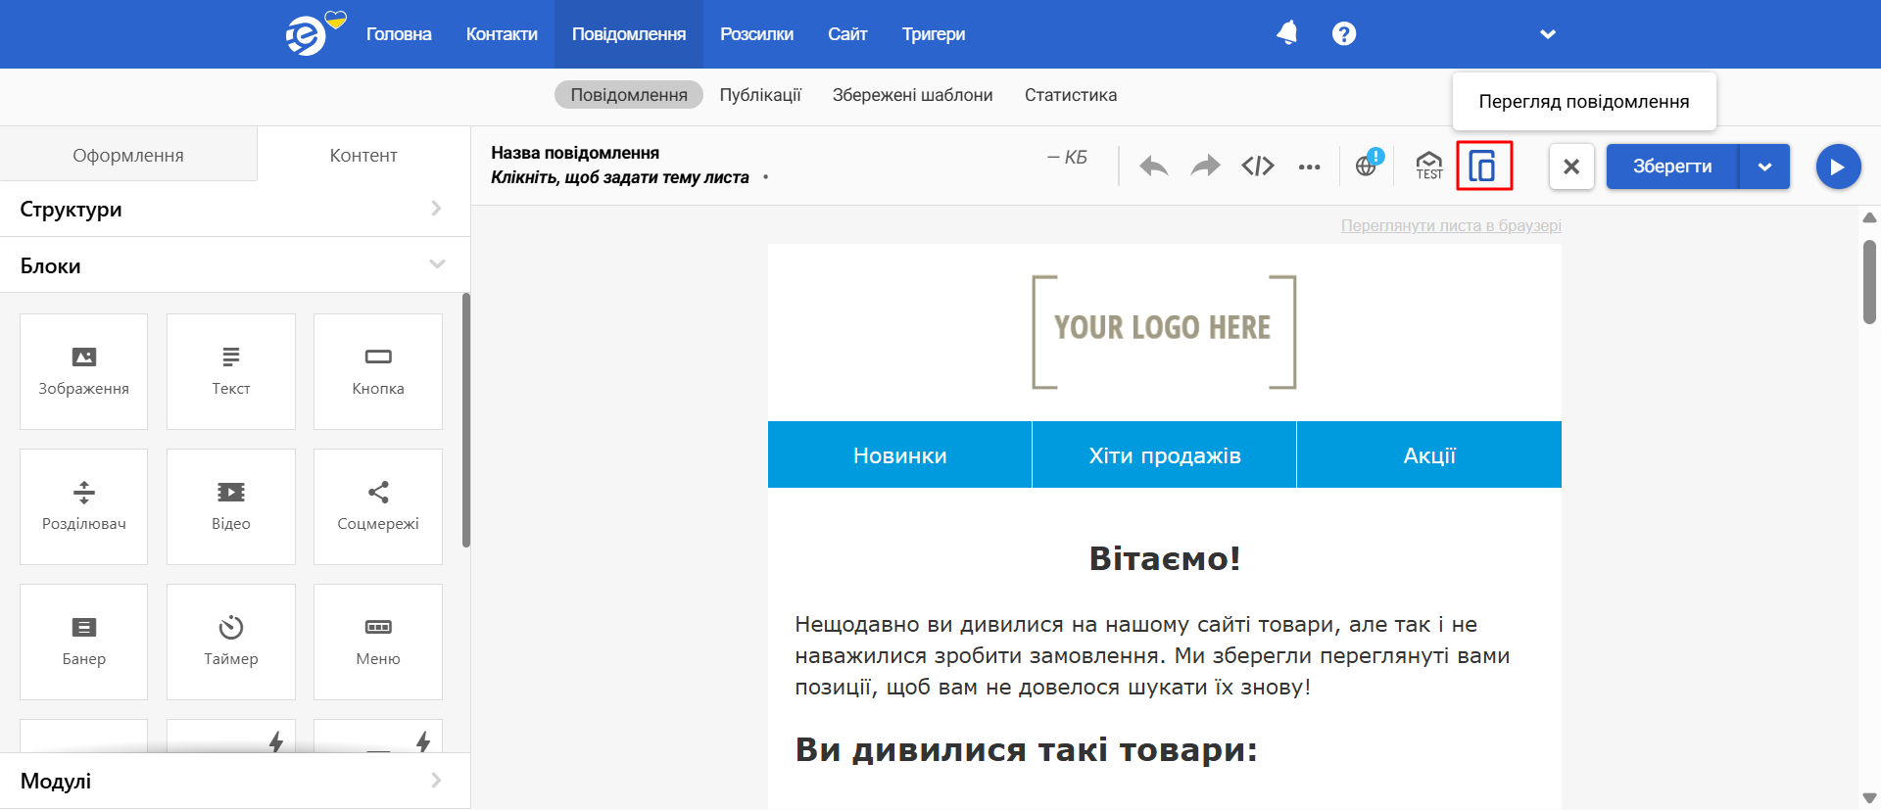Redo the last action

pyautogui.click(x=1205, y=167)
